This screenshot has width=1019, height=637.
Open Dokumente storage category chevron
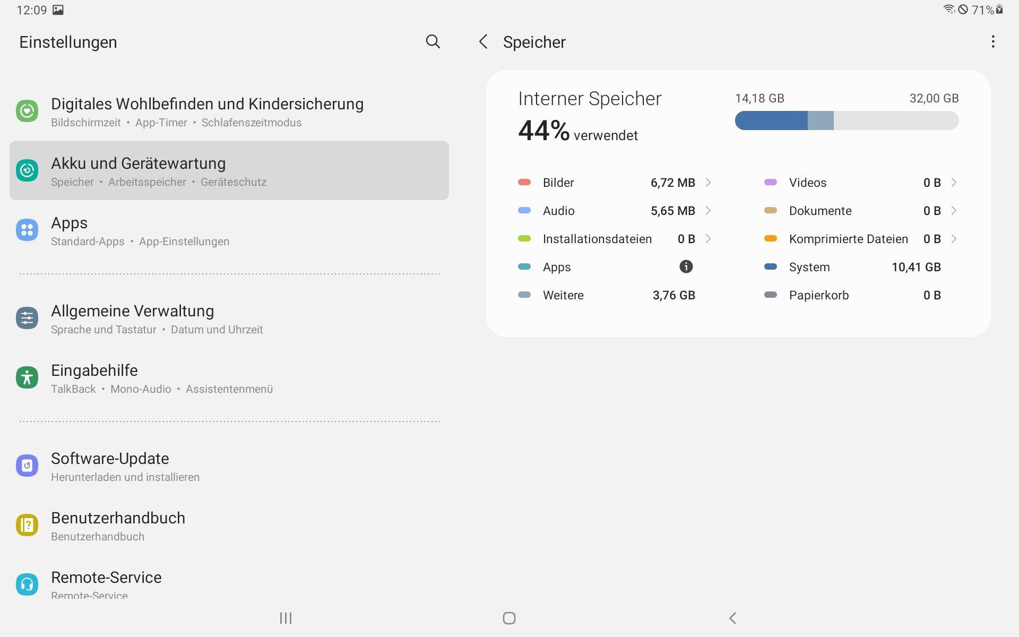pyautogui.click(x=954, y=211)
